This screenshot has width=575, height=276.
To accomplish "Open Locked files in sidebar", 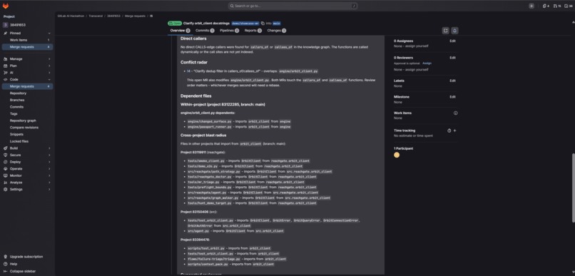I will 19,141.
